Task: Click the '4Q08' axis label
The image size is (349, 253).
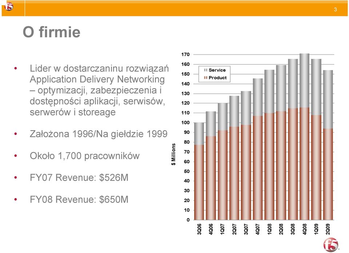Action: click(x=305, y=229)
